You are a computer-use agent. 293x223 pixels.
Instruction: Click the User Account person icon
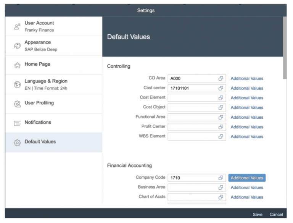click(x=17, y=26)
